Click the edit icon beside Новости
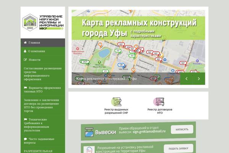 click(25, 60)
